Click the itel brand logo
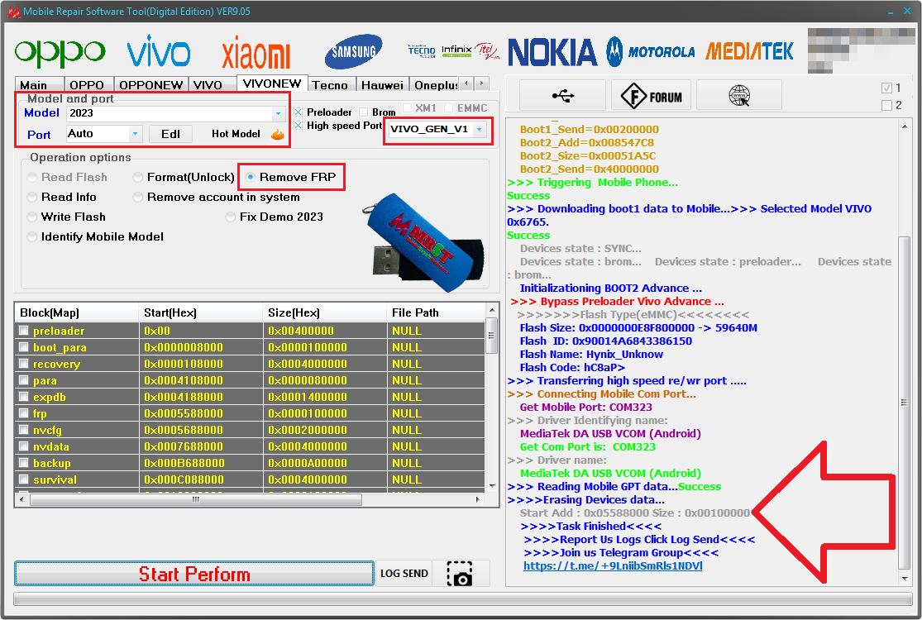The width and height of the screenshot is (922, 620). (487, 50)
